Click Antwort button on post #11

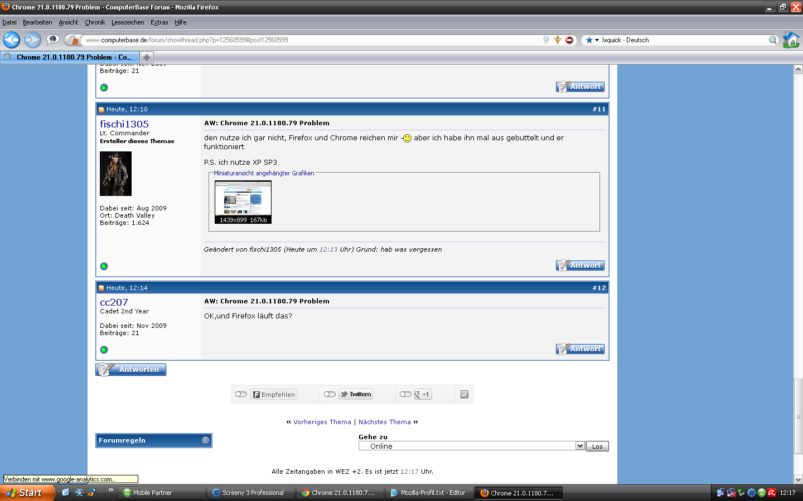(580, 266)
